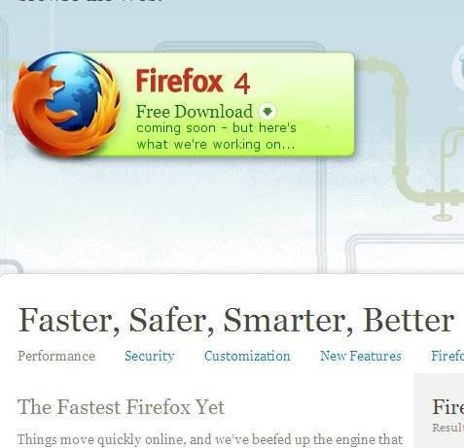Click "what we're working on..." text
This screenshot has width=464, height=448.
coord(216,144)
